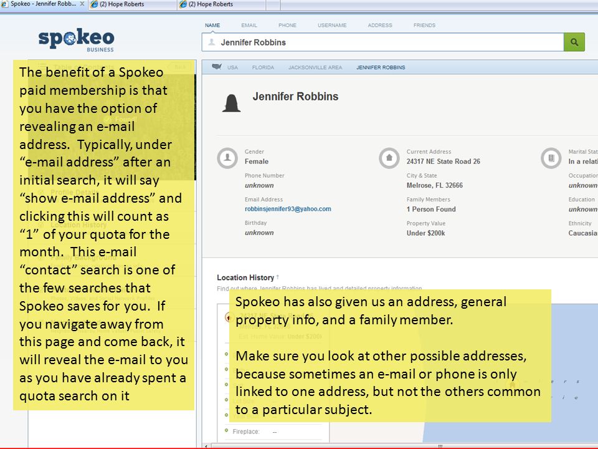Image resolution: width=598 pixels, height=449 pixels.
Task: Go to JACKSONVILLE AREA breadcrumb link
Action: click(315, 67)
